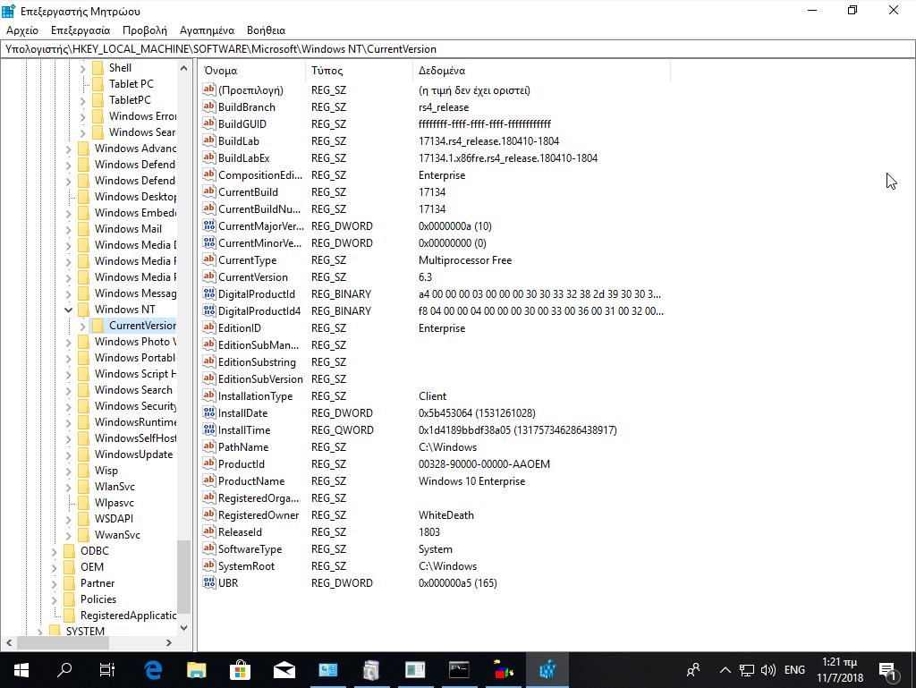
Task: Select the RegisteredApplications tree key
Action: coord(128,616)
